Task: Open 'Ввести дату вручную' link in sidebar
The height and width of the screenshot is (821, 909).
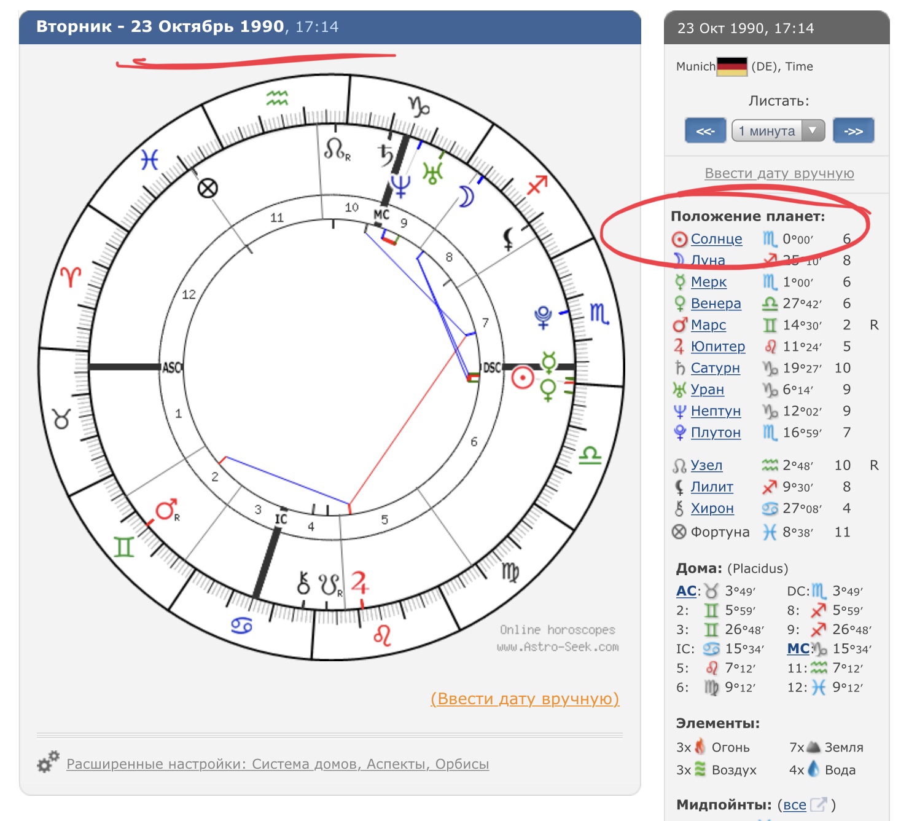Action: 779,173
